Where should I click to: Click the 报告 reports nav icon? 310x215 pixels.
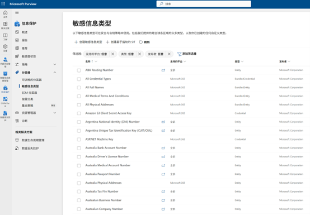coord(17,40)
